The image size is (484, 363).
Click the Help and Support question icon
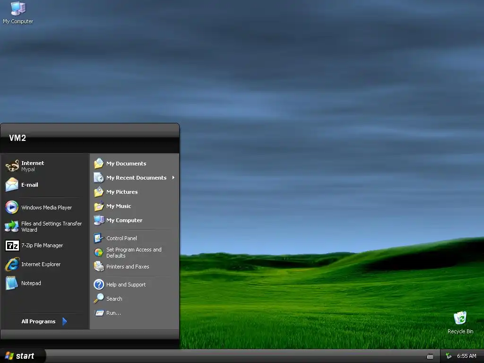coord(99,284)
